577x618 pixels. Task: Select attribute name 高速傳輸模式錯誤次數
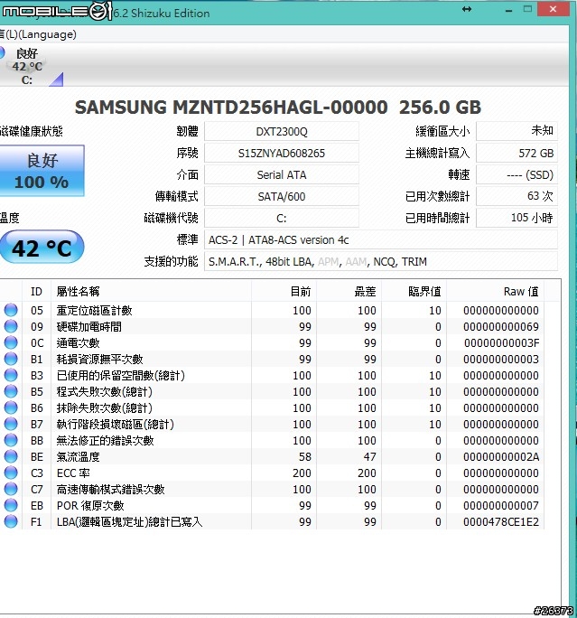(111, 489)
